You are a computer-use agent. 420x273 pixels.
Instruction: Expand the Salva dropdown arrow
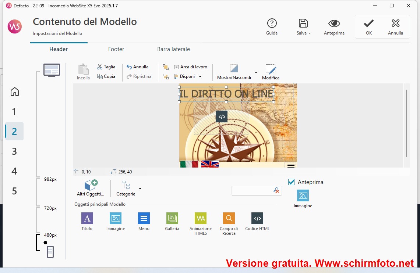click(310, 33)
